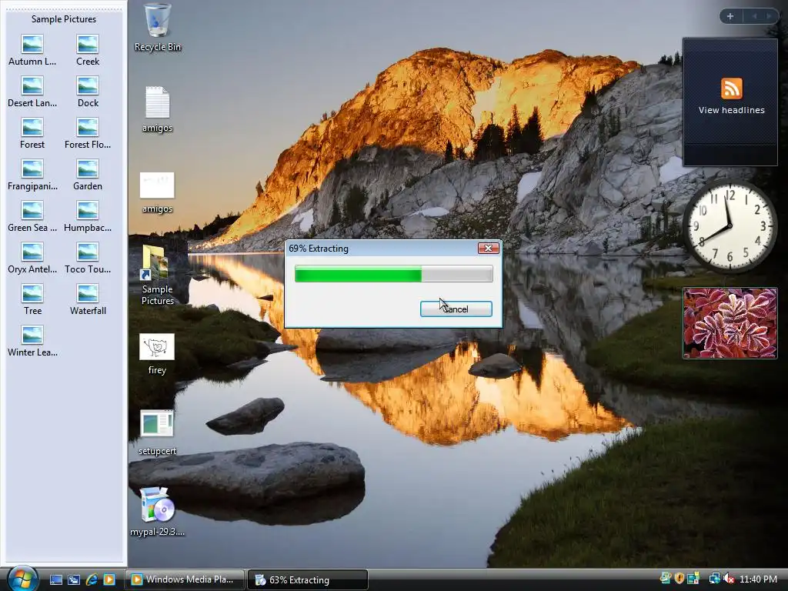Select the Garden picture icon
Image resolution: width=788 pixels, height=591 pixels.
(x=88, y=175)
